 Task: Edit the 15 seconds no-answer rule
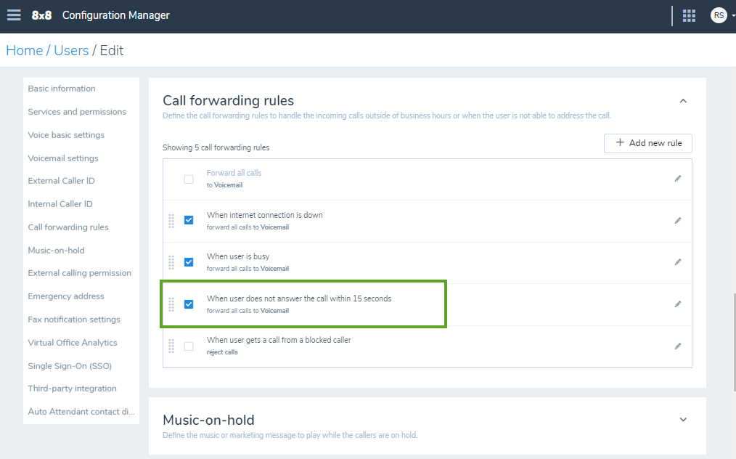pyautogui.click(x=678, y=304)
